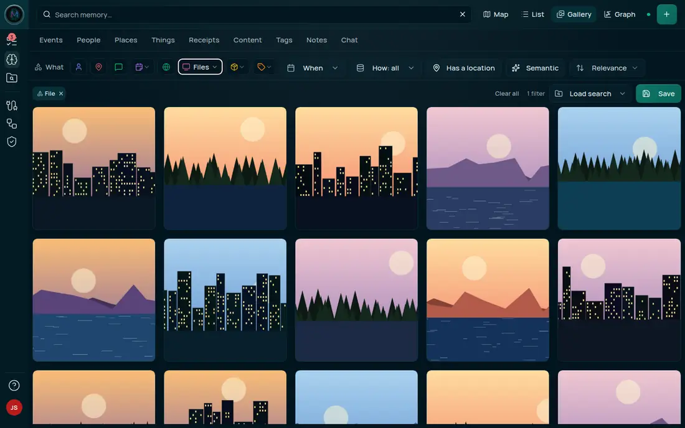Open the Tags tab

point(284,40)
